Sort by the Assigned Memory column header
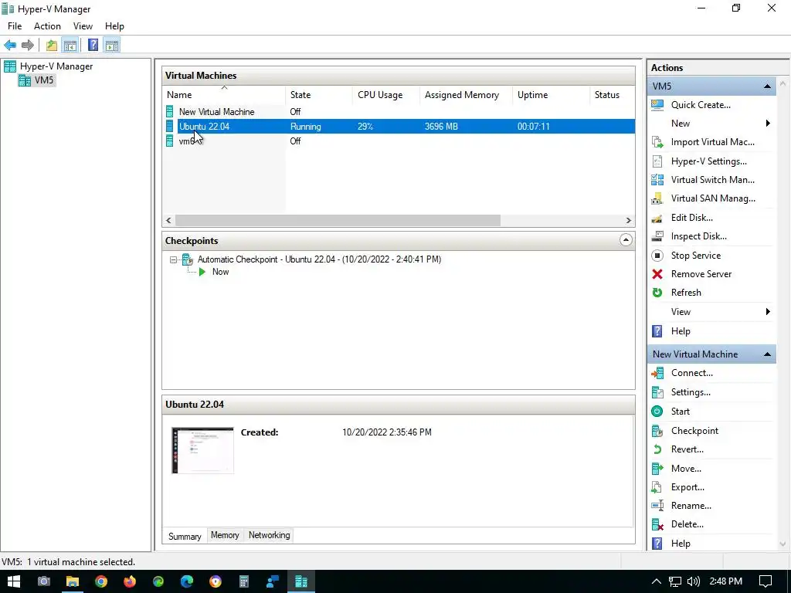The height and width of the screenshot is (593, 791). click(x=466, y=95)
